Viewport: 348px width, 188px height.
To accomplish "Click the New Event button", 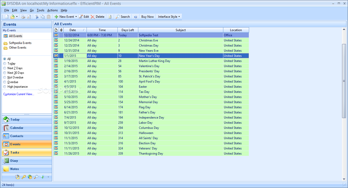I will click(x=64, y=17).
